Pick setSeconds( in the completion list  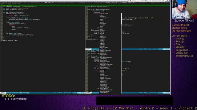coord(103,83)
